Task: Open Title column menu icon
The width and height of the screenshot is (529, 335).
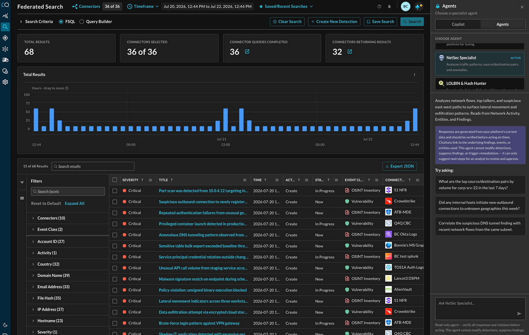Action: click(x=245, y=180)
